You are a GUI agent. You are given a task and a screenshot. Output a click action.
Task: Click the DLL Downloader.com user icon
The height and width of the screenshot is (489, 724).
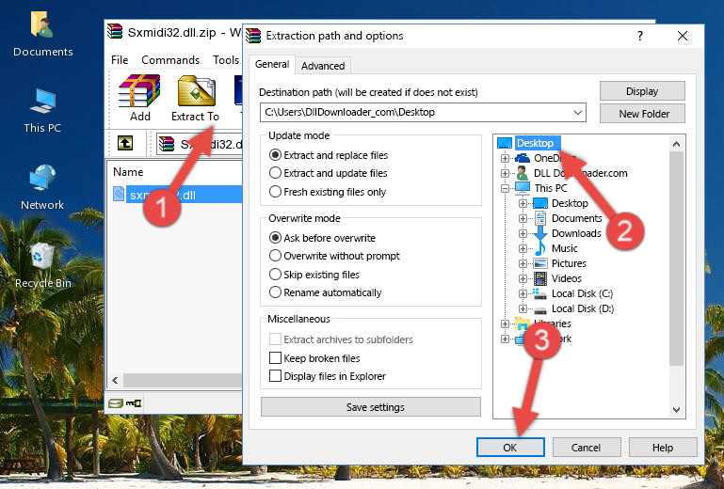(x=523, y=173)
